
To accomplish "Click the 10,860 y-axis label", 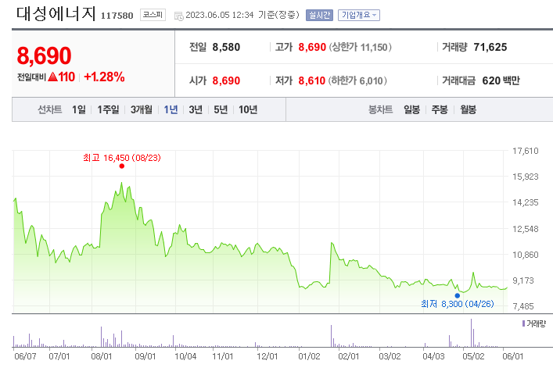I will point(526,255).
